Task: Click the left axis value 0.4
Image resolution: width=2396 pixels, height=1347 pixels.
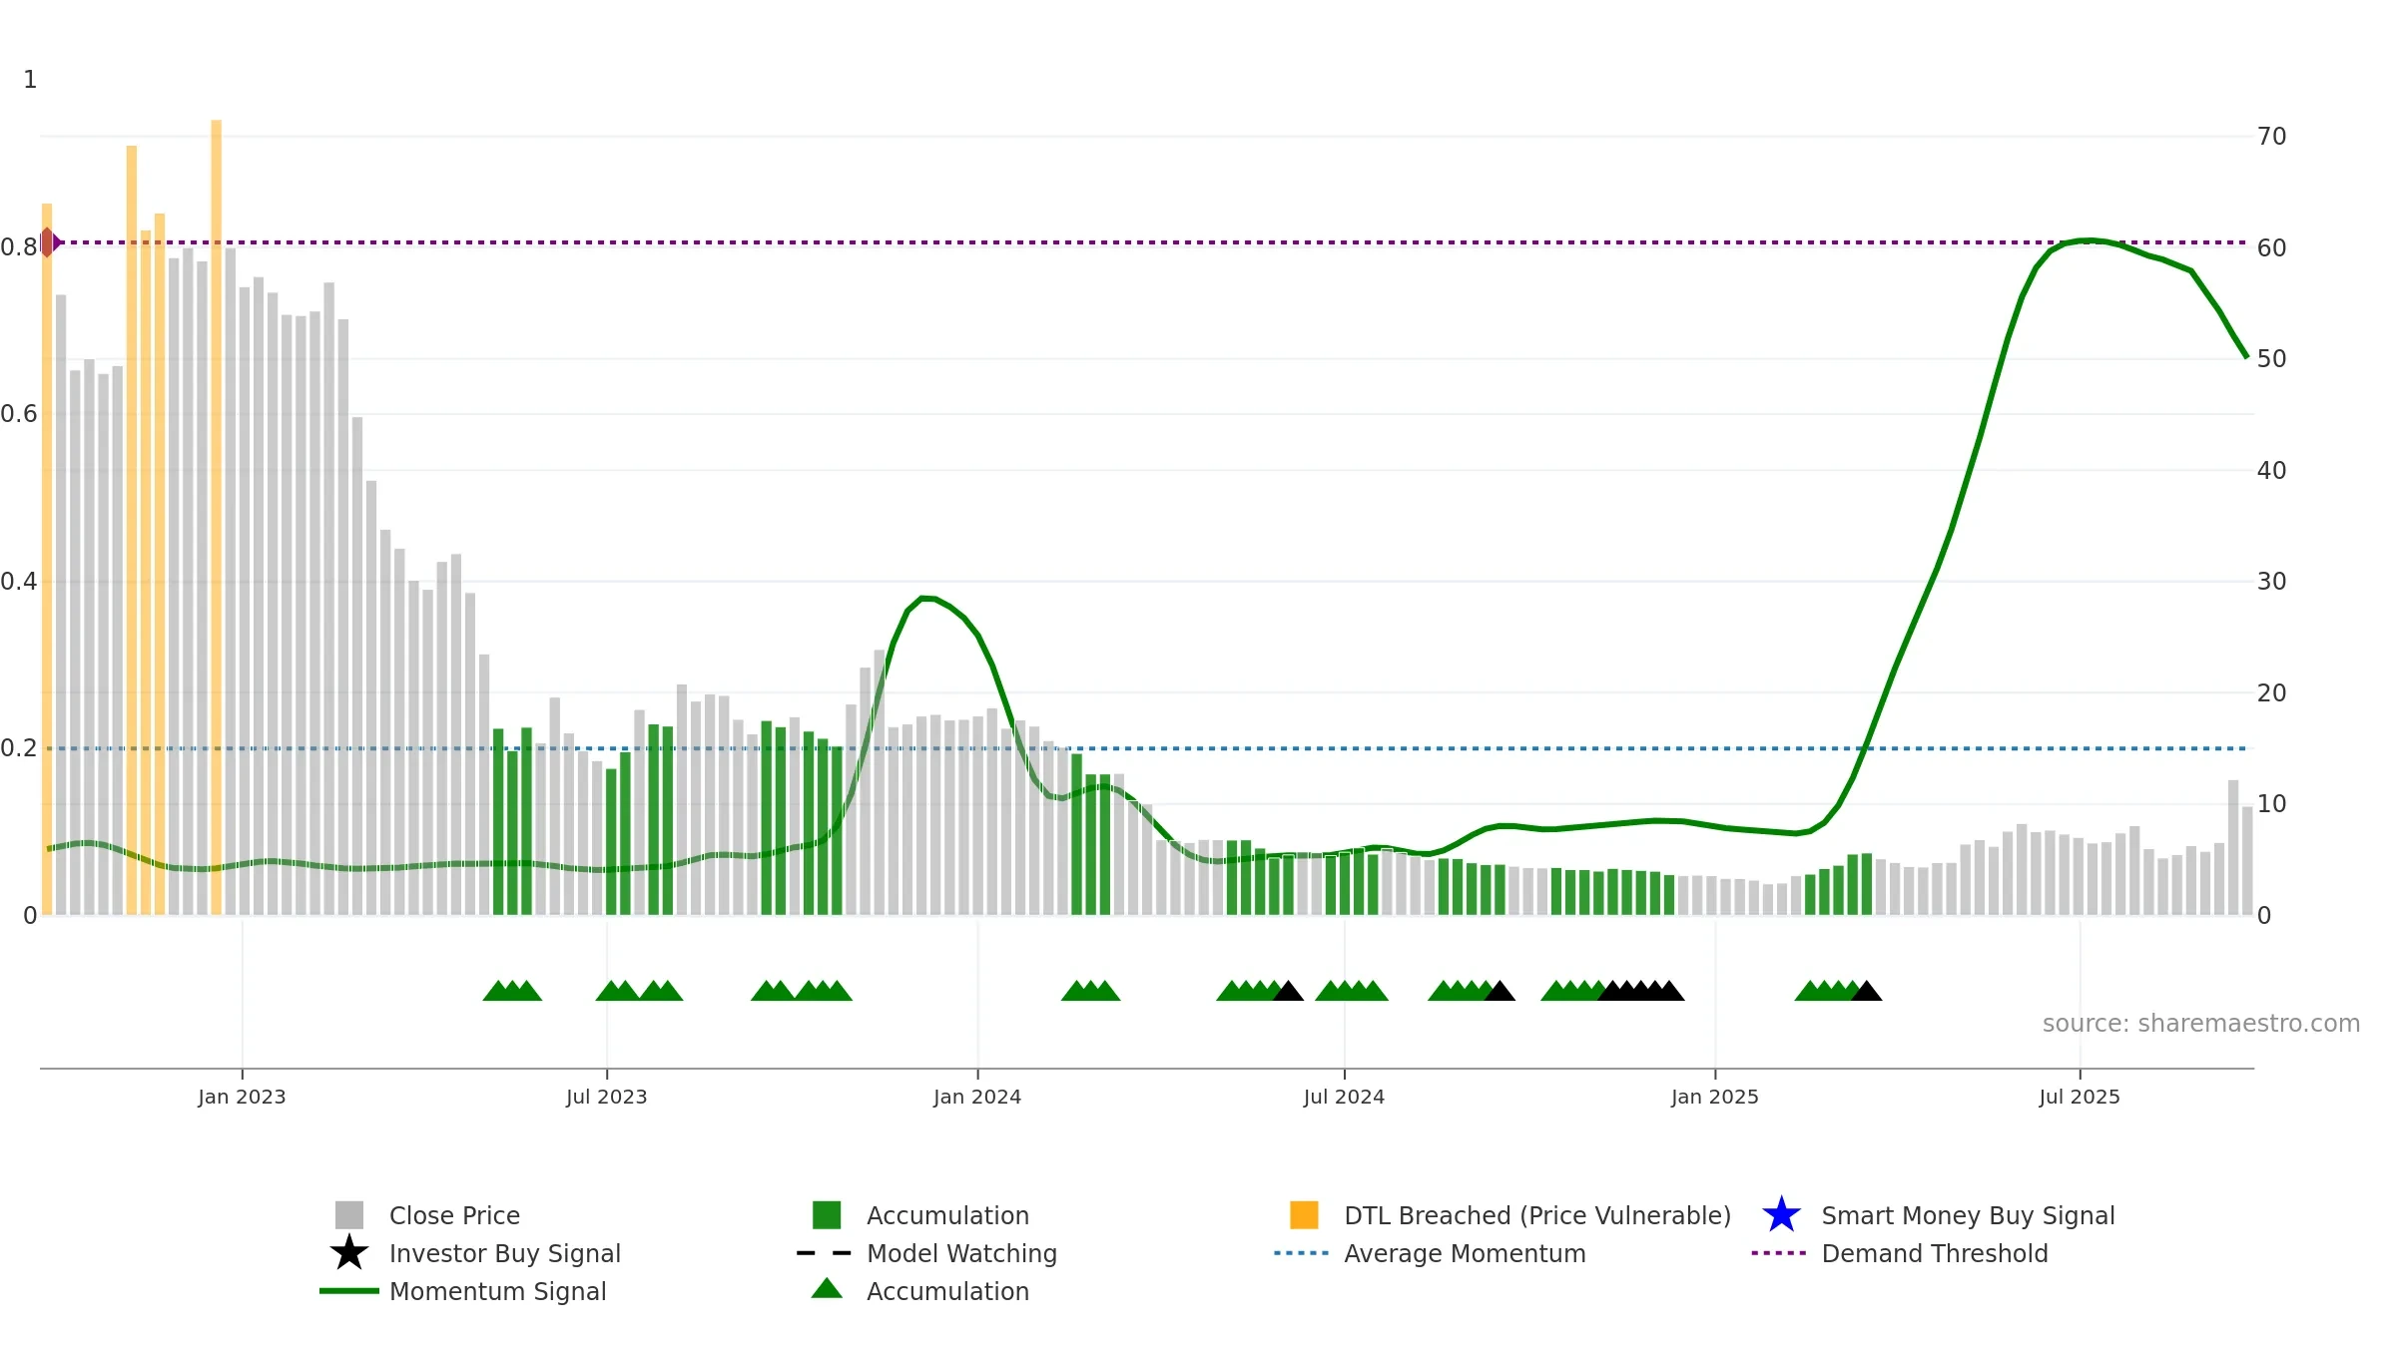Action: (x=19, y=582)
